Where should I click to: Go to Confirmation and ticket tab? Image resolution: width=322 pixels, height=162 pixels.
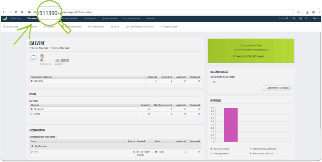point(140,27)
